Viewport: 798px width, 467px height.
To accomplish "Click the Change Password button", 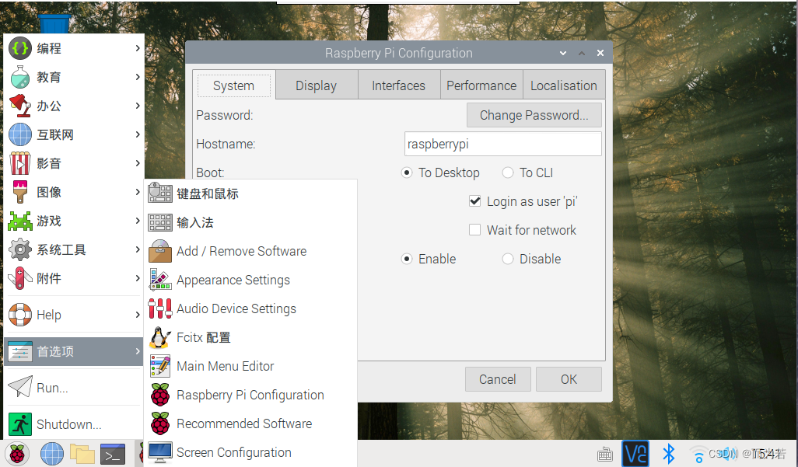I will tap(534, 115).
